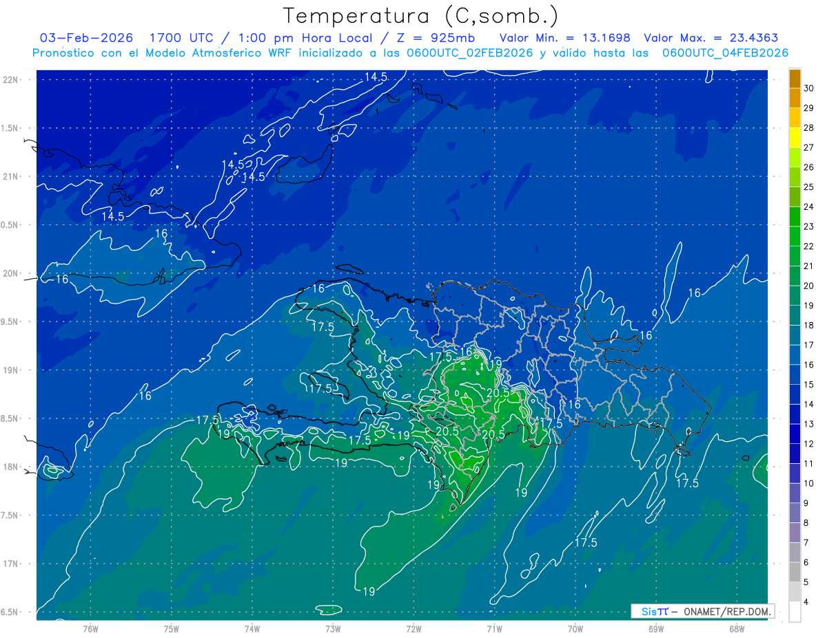Click the legend value 21
The width and height of the screenshot is (827, 638).
pyautogui.click(x=809, y=266)
